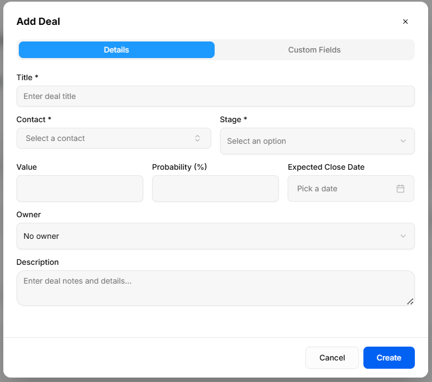
Task: Click the Owner label text
Action: point(29,214)
